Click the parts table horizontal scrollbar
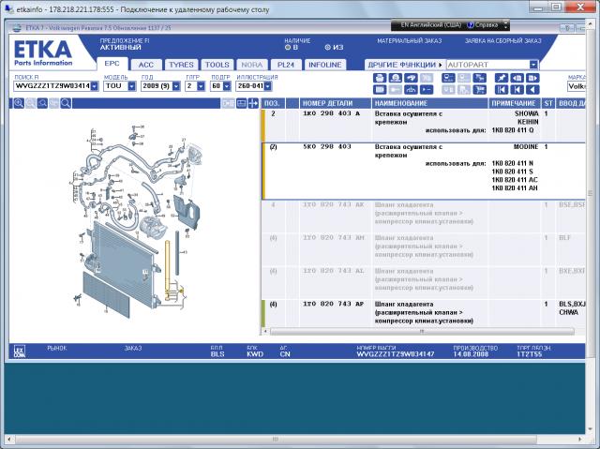600x449 pixels. coord(422,332)
